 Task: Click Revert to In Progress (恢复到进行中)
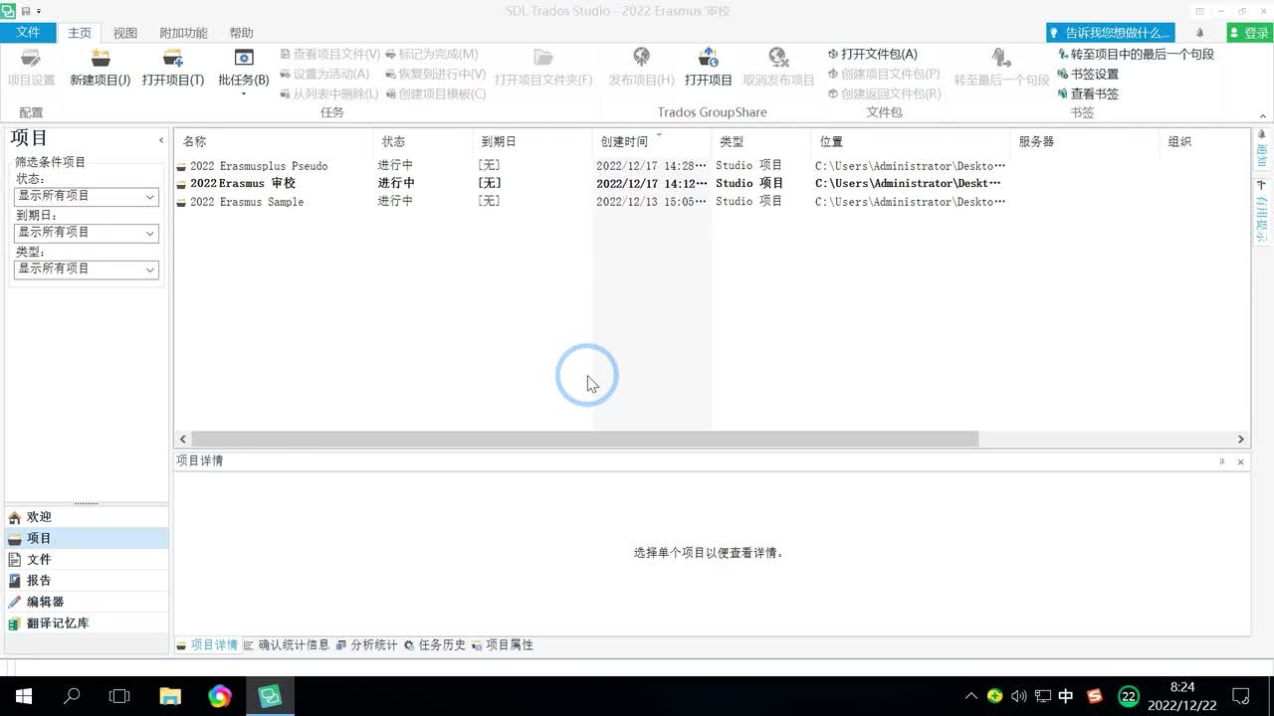tap(435, 75)
